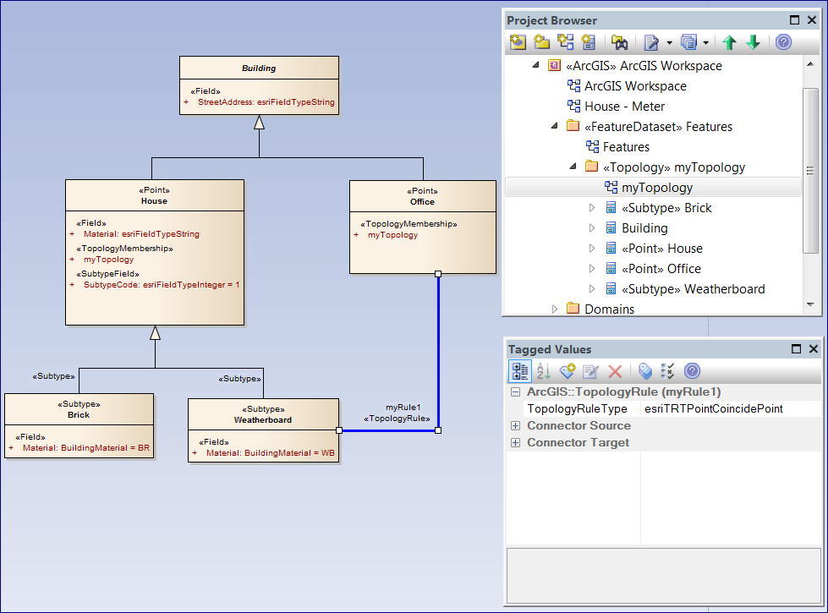
Task: Move the selected element up the tree
Action: click(x=729, y=41)
